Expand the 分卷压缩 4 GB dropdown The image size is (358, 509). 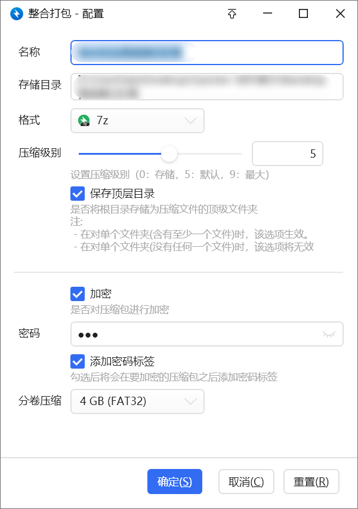pos(137,401)
